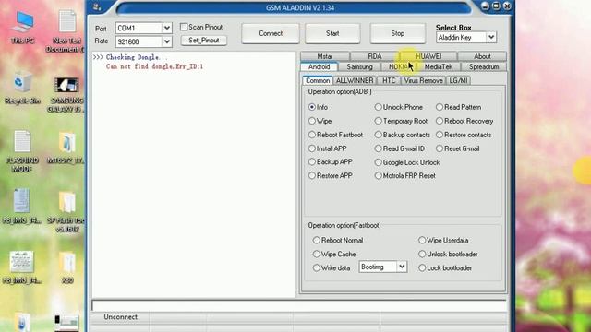Open the Select Box Aladdin Key dropdown
Image resolution: width=591 pixels, height=332 pixels.
point(490,37)
